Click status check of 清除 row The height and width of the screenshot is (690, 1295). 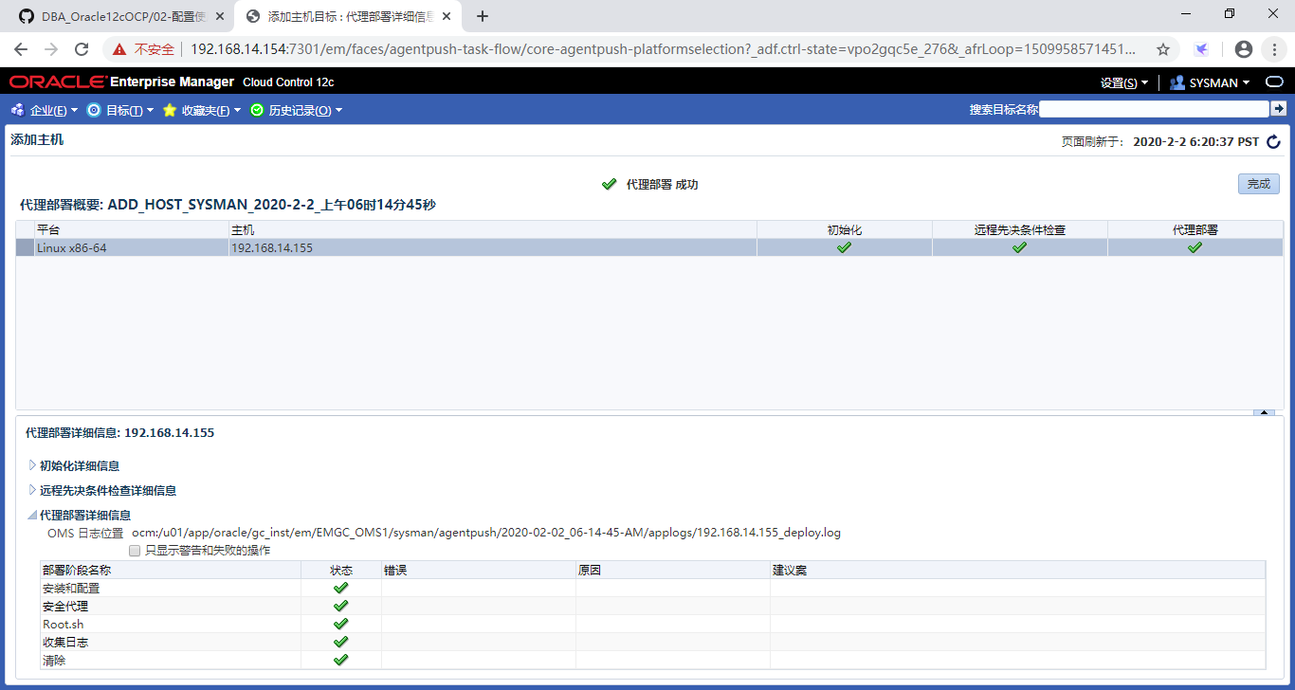[x=341, y=660]
